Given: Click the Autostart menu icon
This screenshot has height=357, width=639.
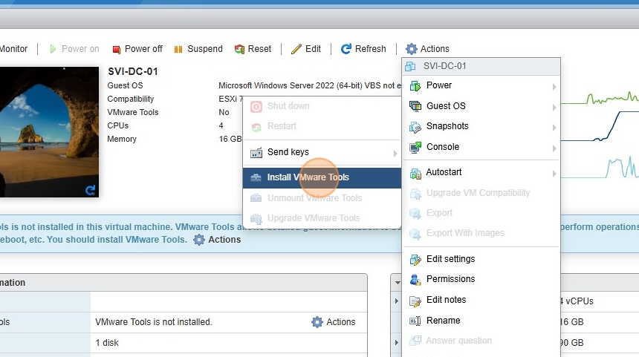Looking at the screenshot, I should (415, 173).
